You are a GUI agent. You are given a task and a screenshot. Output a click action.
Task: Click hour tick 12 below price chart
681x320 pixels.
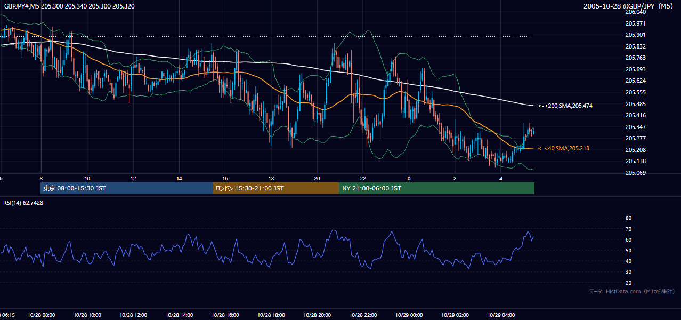tap(133, 178)
